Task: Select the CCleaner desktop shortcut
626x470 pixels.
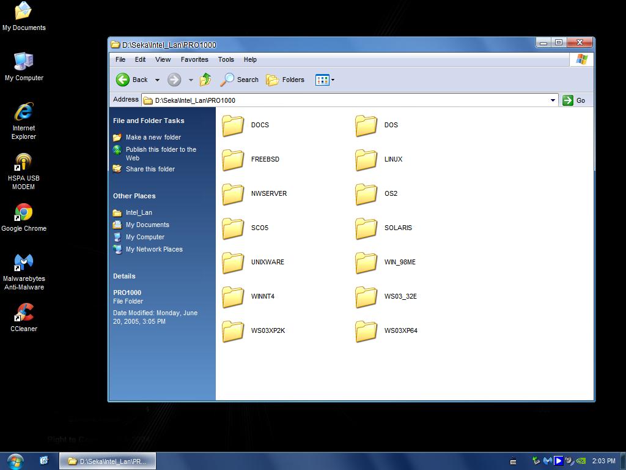Action: (x=24, y=313)
